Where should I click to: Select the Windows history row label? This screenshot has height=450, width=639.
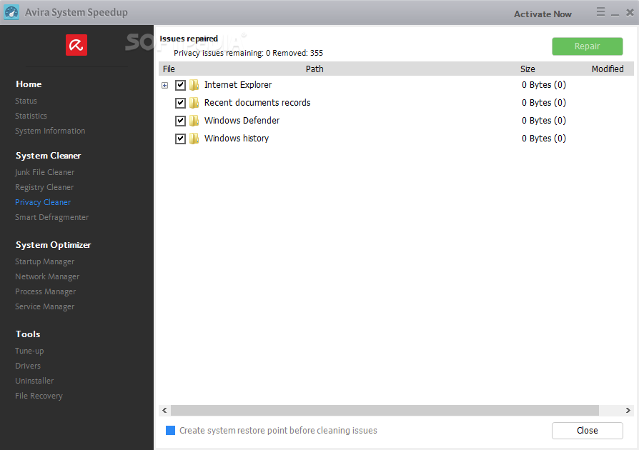(237, 139)
